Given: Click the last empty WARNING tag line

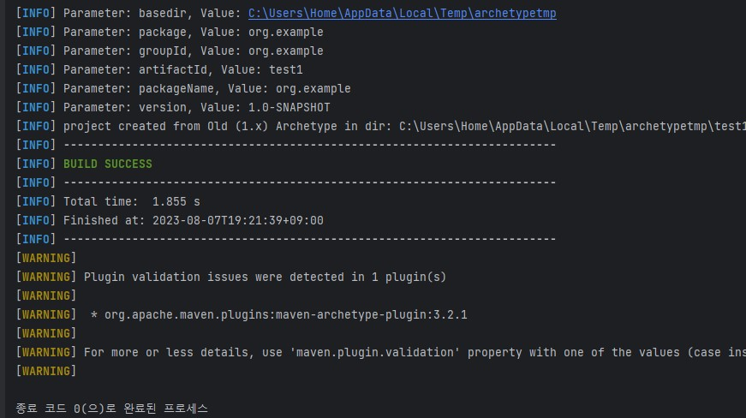Looking at the screenshot, I should click(x=46, y=372).
